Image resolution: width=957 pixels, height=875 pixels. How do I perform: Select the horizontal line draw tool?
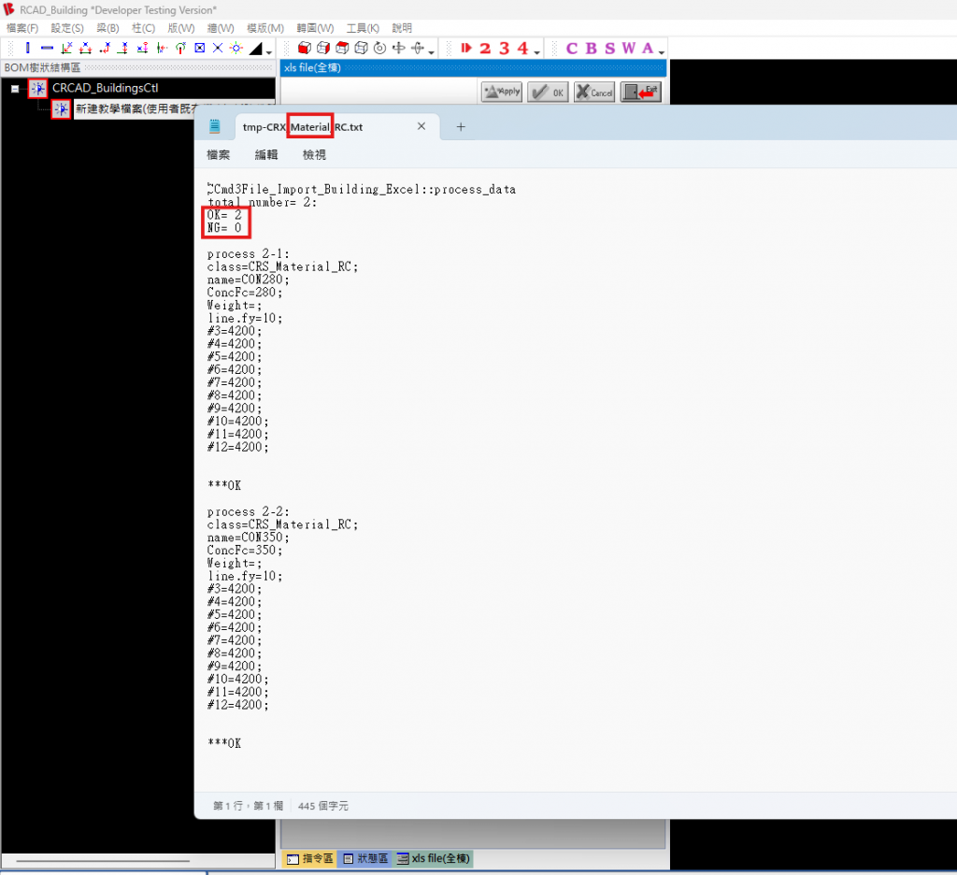[x=47, y=48]
